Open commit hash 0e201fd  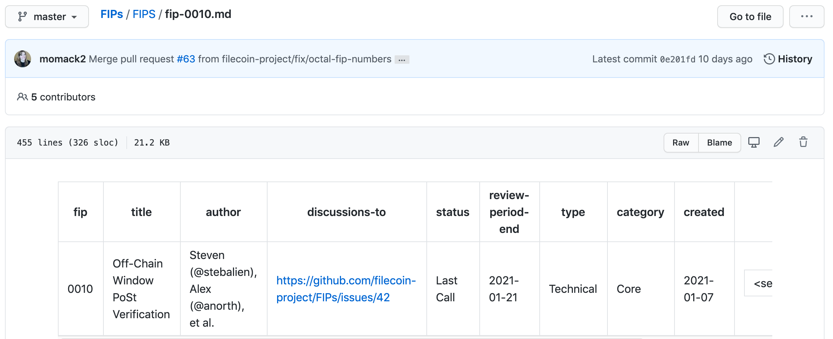click(x=677, y=59)
